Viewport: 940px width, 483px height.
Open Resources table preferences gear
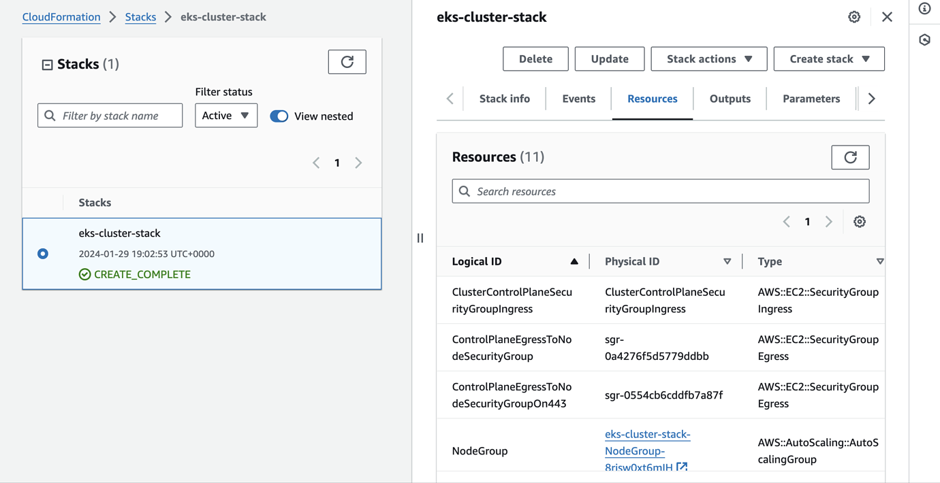(x=860, y=222)
